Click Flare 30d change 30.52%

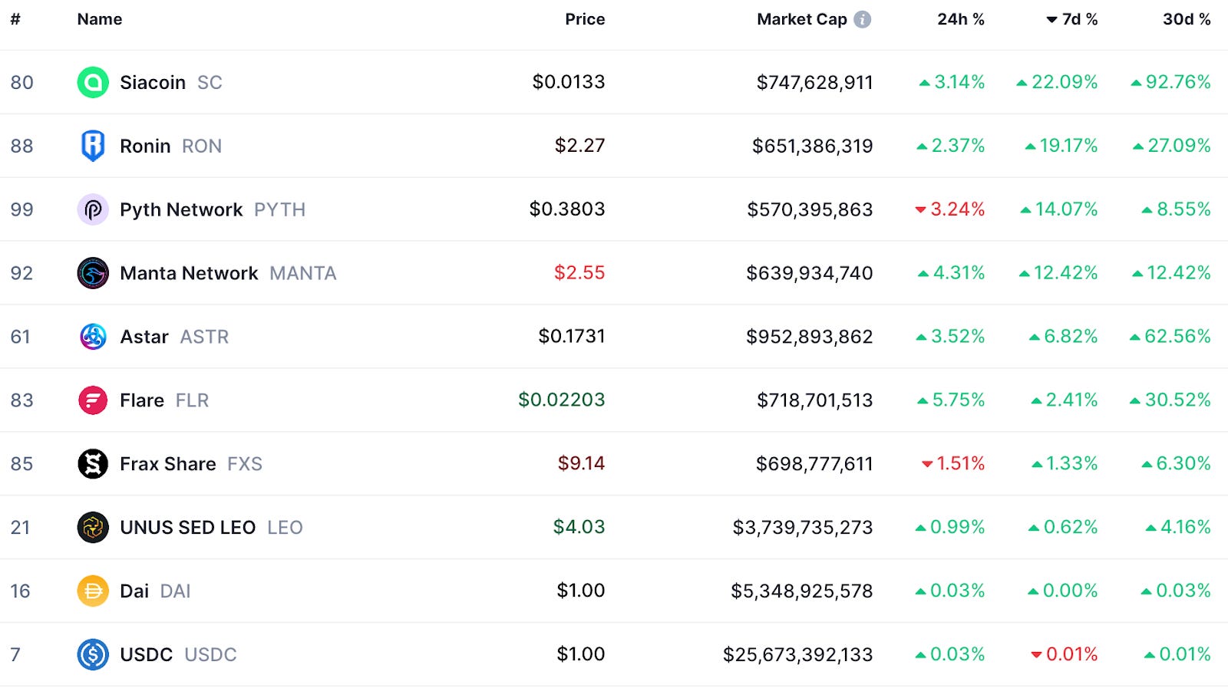click(1170, 400)
